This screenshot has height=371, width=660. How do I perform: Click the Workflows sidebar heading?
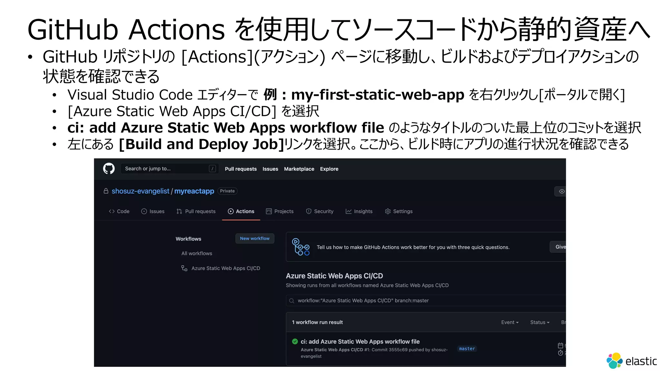(188, 239)
